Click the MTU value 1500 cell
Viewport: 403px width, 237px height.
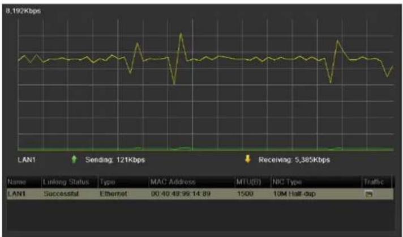[x=245, y=193]
